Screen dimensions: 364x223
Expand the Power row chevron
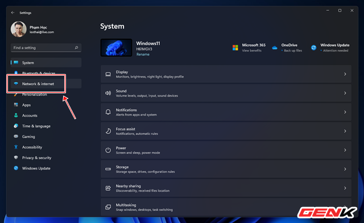tap(345, 150)
